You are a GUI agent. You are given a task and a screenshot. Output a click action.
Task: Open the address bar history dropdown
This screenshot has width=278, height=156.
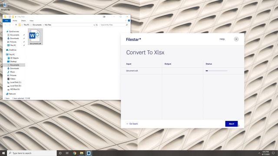(x=94, y=25)
